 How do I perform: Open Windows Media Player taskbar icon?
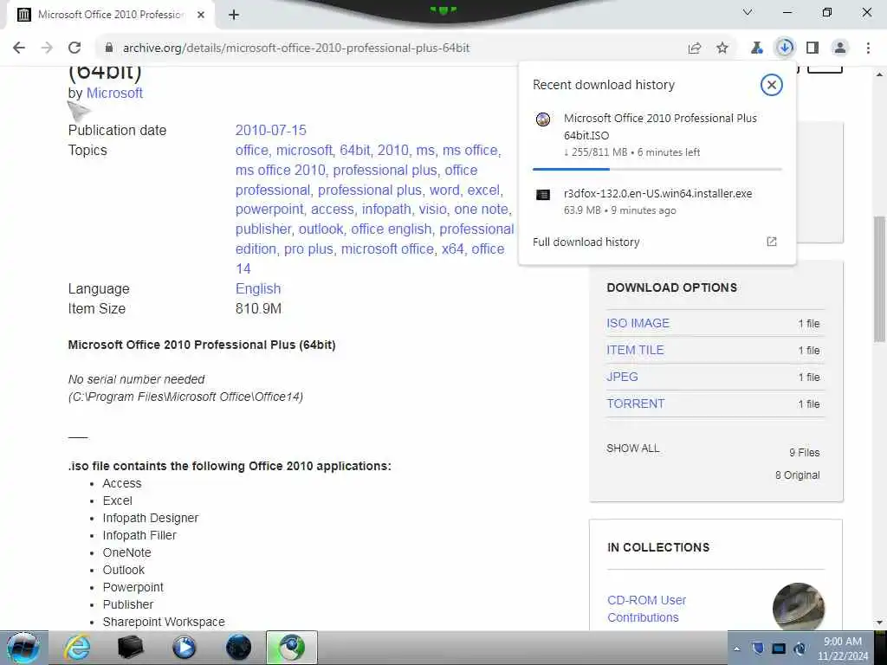(x=184, y=648)
